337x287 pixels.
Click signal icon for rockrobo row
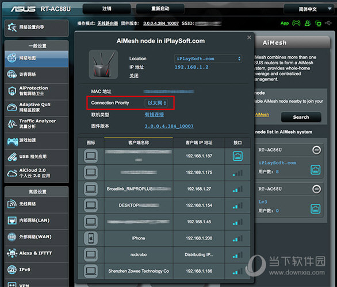[238, 255]
